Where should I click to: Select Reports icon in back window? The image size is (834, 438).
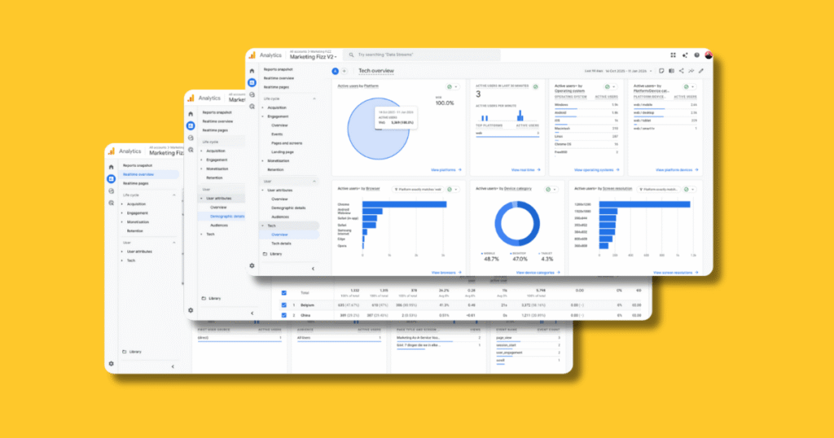(x=111, y=178)
